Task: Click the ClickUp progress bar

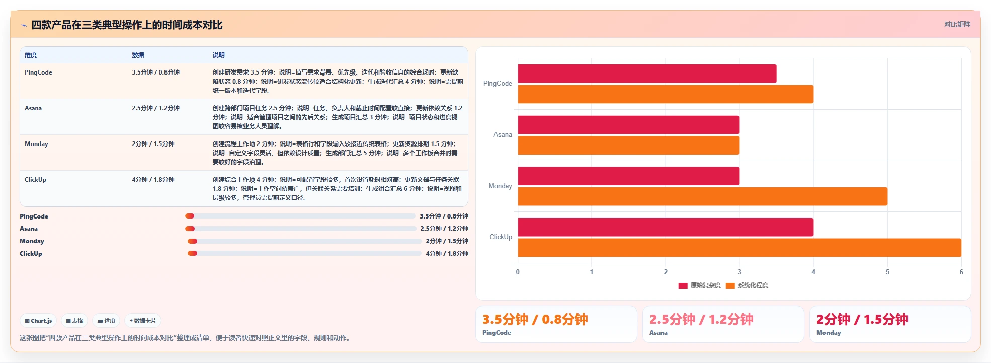Action: tap(304, 253)
